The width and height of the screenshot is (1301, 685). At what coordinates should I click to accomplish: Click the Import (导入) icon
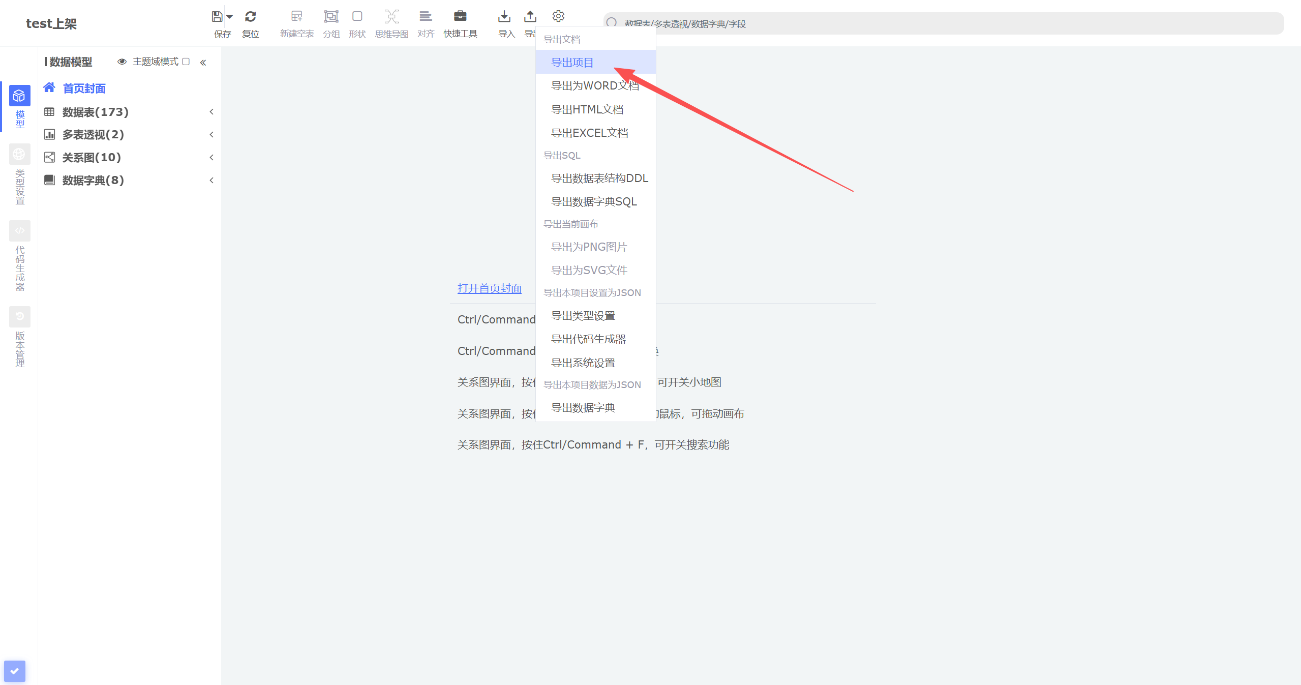point(504,17)
